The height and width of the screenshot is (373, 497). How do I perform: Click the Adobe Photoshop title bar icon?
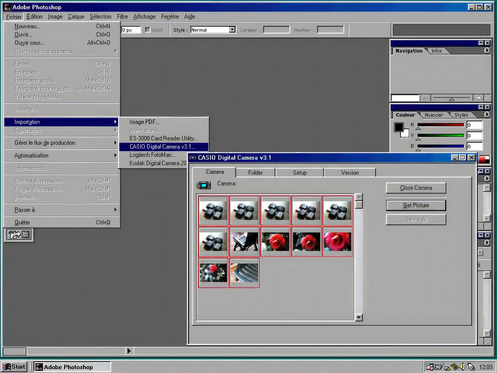point(7,7)
